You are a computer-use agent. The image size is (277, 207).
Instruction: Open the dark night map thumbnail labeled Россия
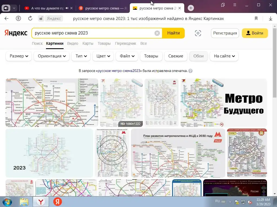[x=235, y=188]
